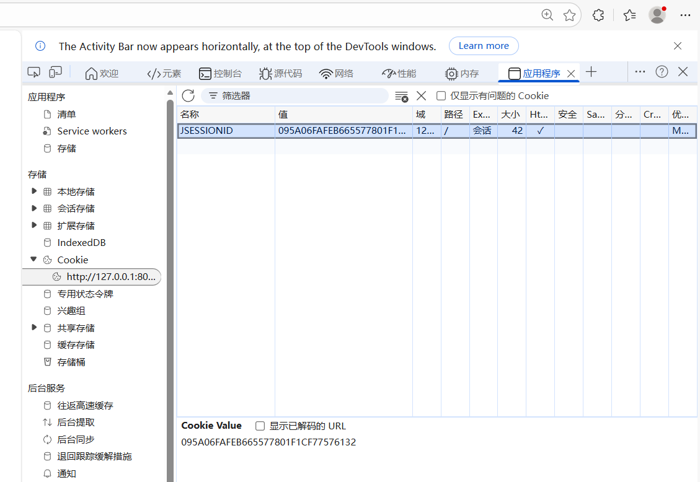The height and width of the screenshot is (482, 700).
Task: Enable 仅显示有问题的 Cookie checkbox
Action: (x=441, y=96)
